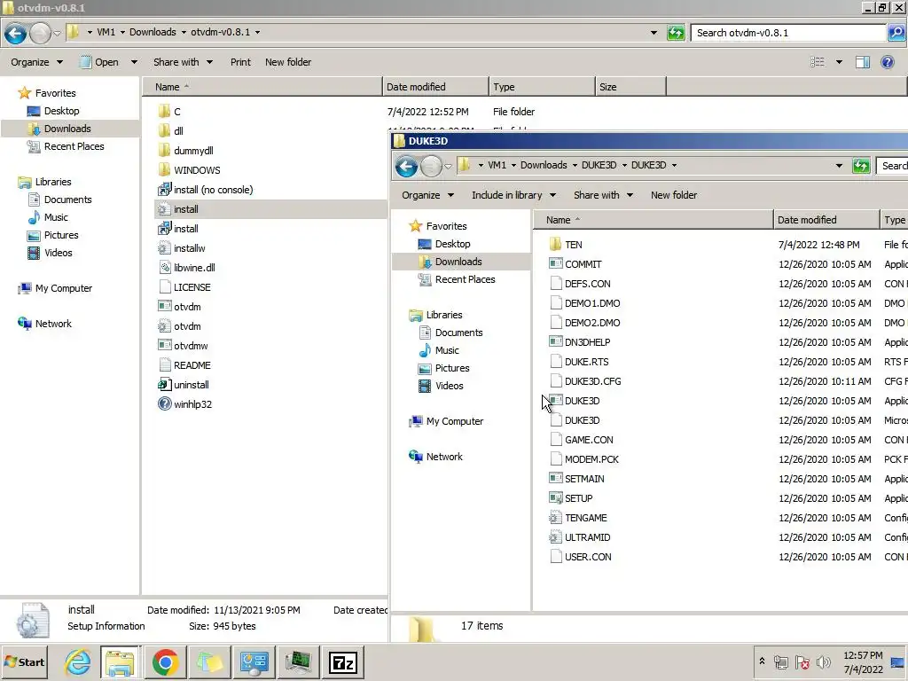Viewport: 908px width, 681px height.
Task: Select the DUKE3D.CFG file
Action: pyautogui.click(x=585, y=381)
